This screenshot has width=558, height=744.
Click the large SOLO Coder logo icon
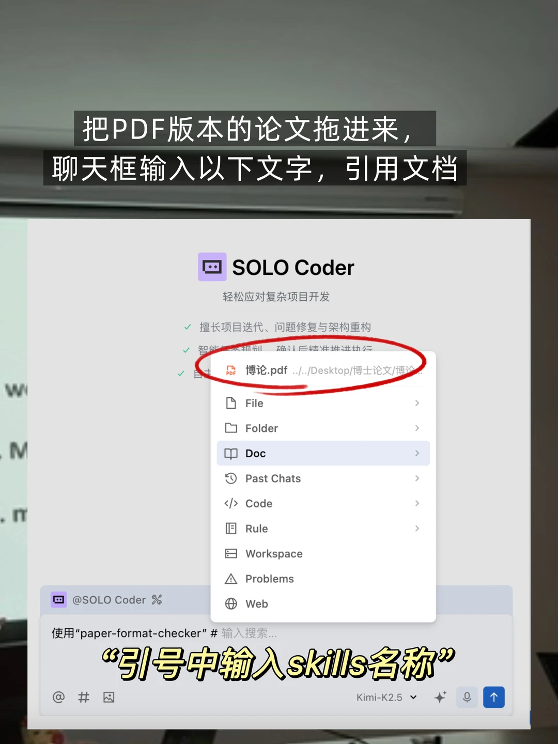point(212,267)
